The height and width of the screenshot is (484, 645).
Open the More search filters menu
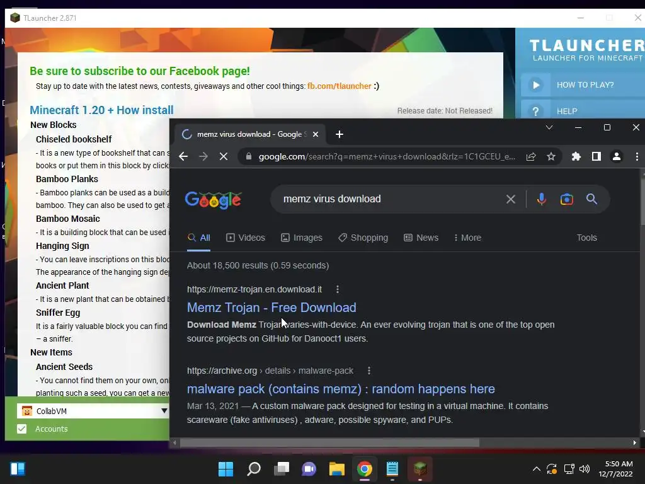(x=467, y=238)
